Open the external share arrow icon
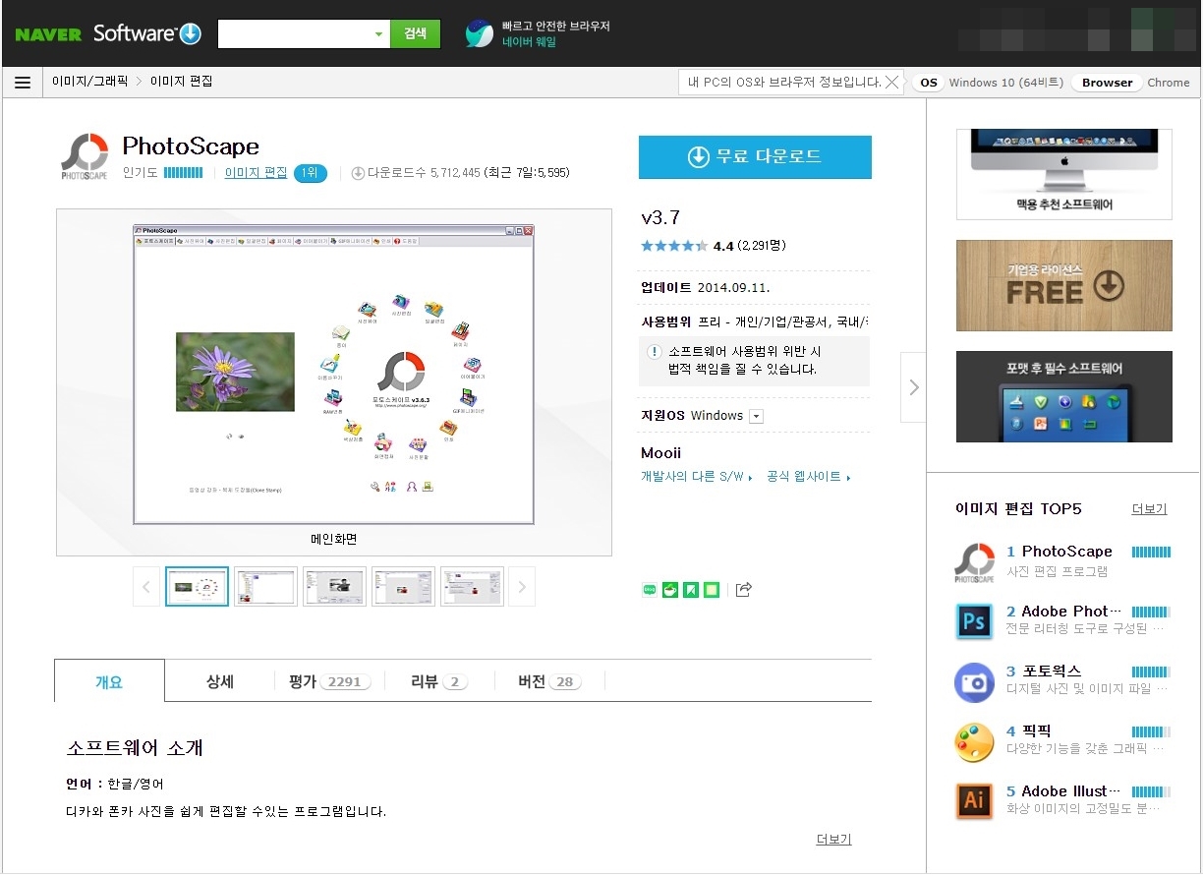The width and height of the screenshot is (1203, 876). click(x=743, y=590)
